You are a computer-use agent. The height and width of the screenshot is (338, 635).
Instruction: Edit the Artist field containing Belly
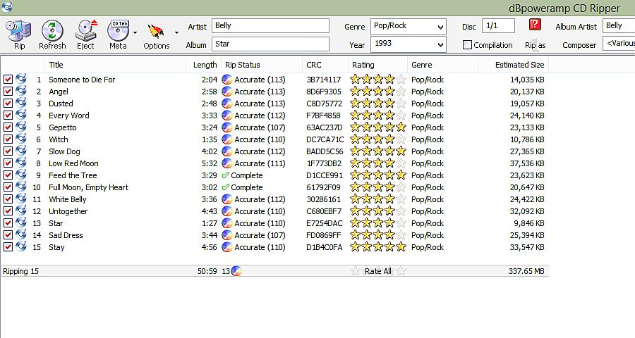click(270, 26)
